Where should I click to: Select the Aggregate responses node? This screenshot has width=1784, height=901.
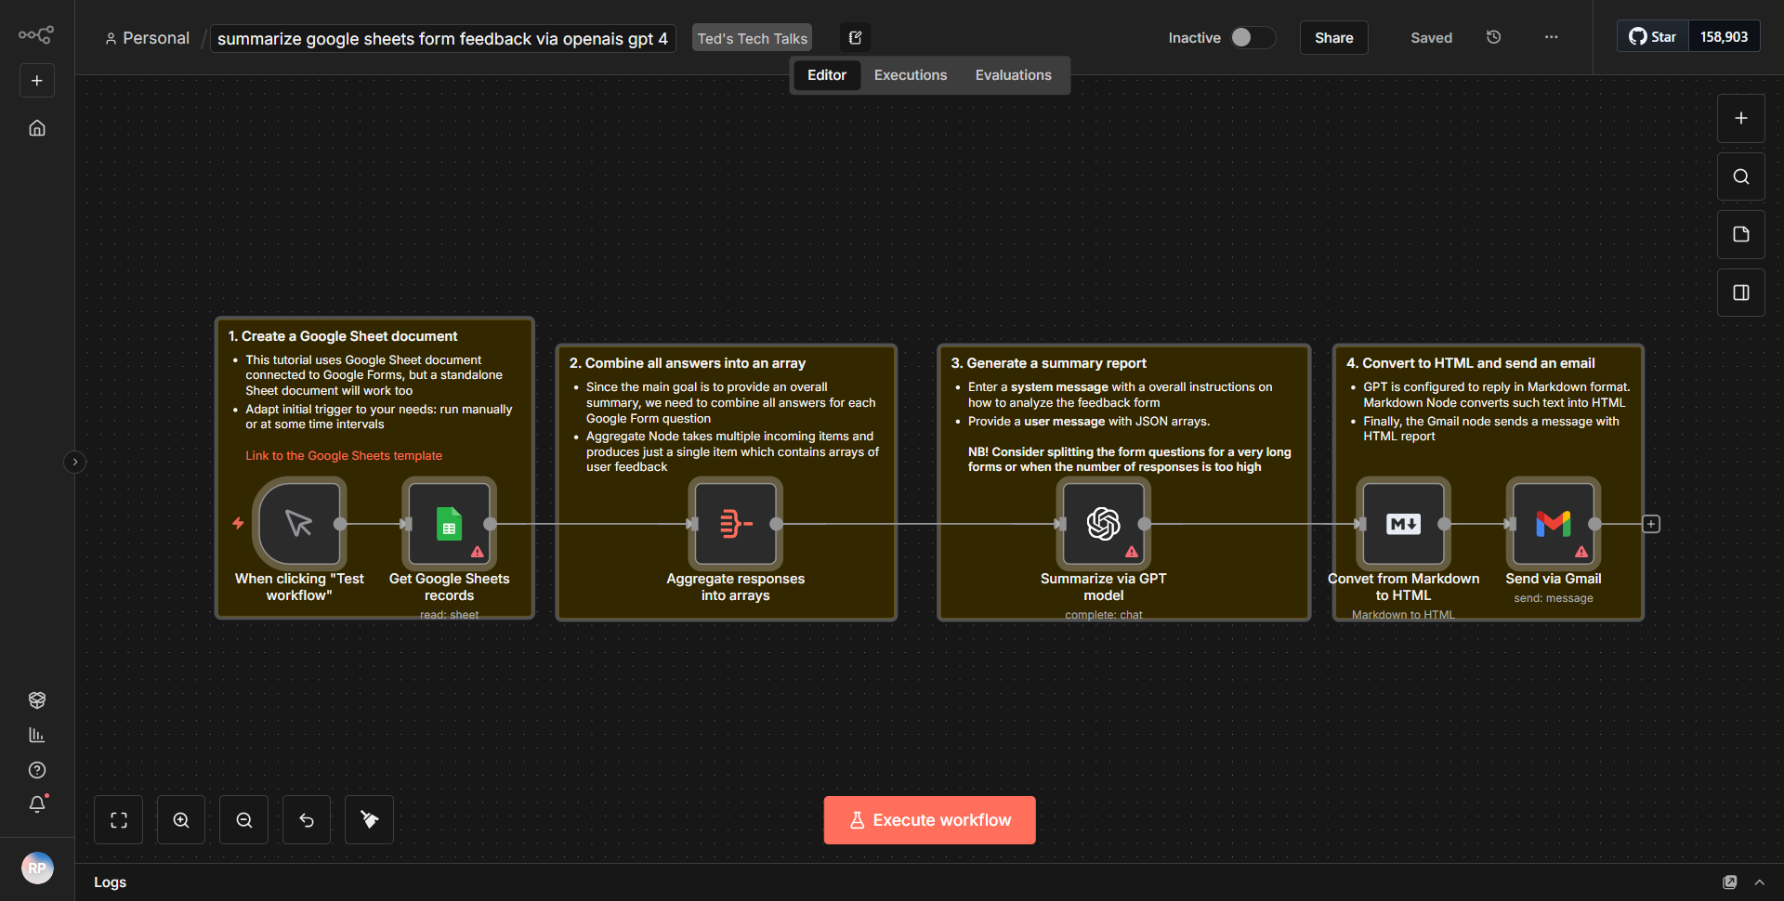tap(736, 524)
